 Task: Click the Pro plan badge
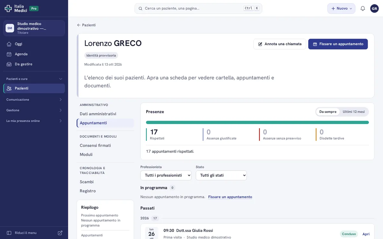34,9
